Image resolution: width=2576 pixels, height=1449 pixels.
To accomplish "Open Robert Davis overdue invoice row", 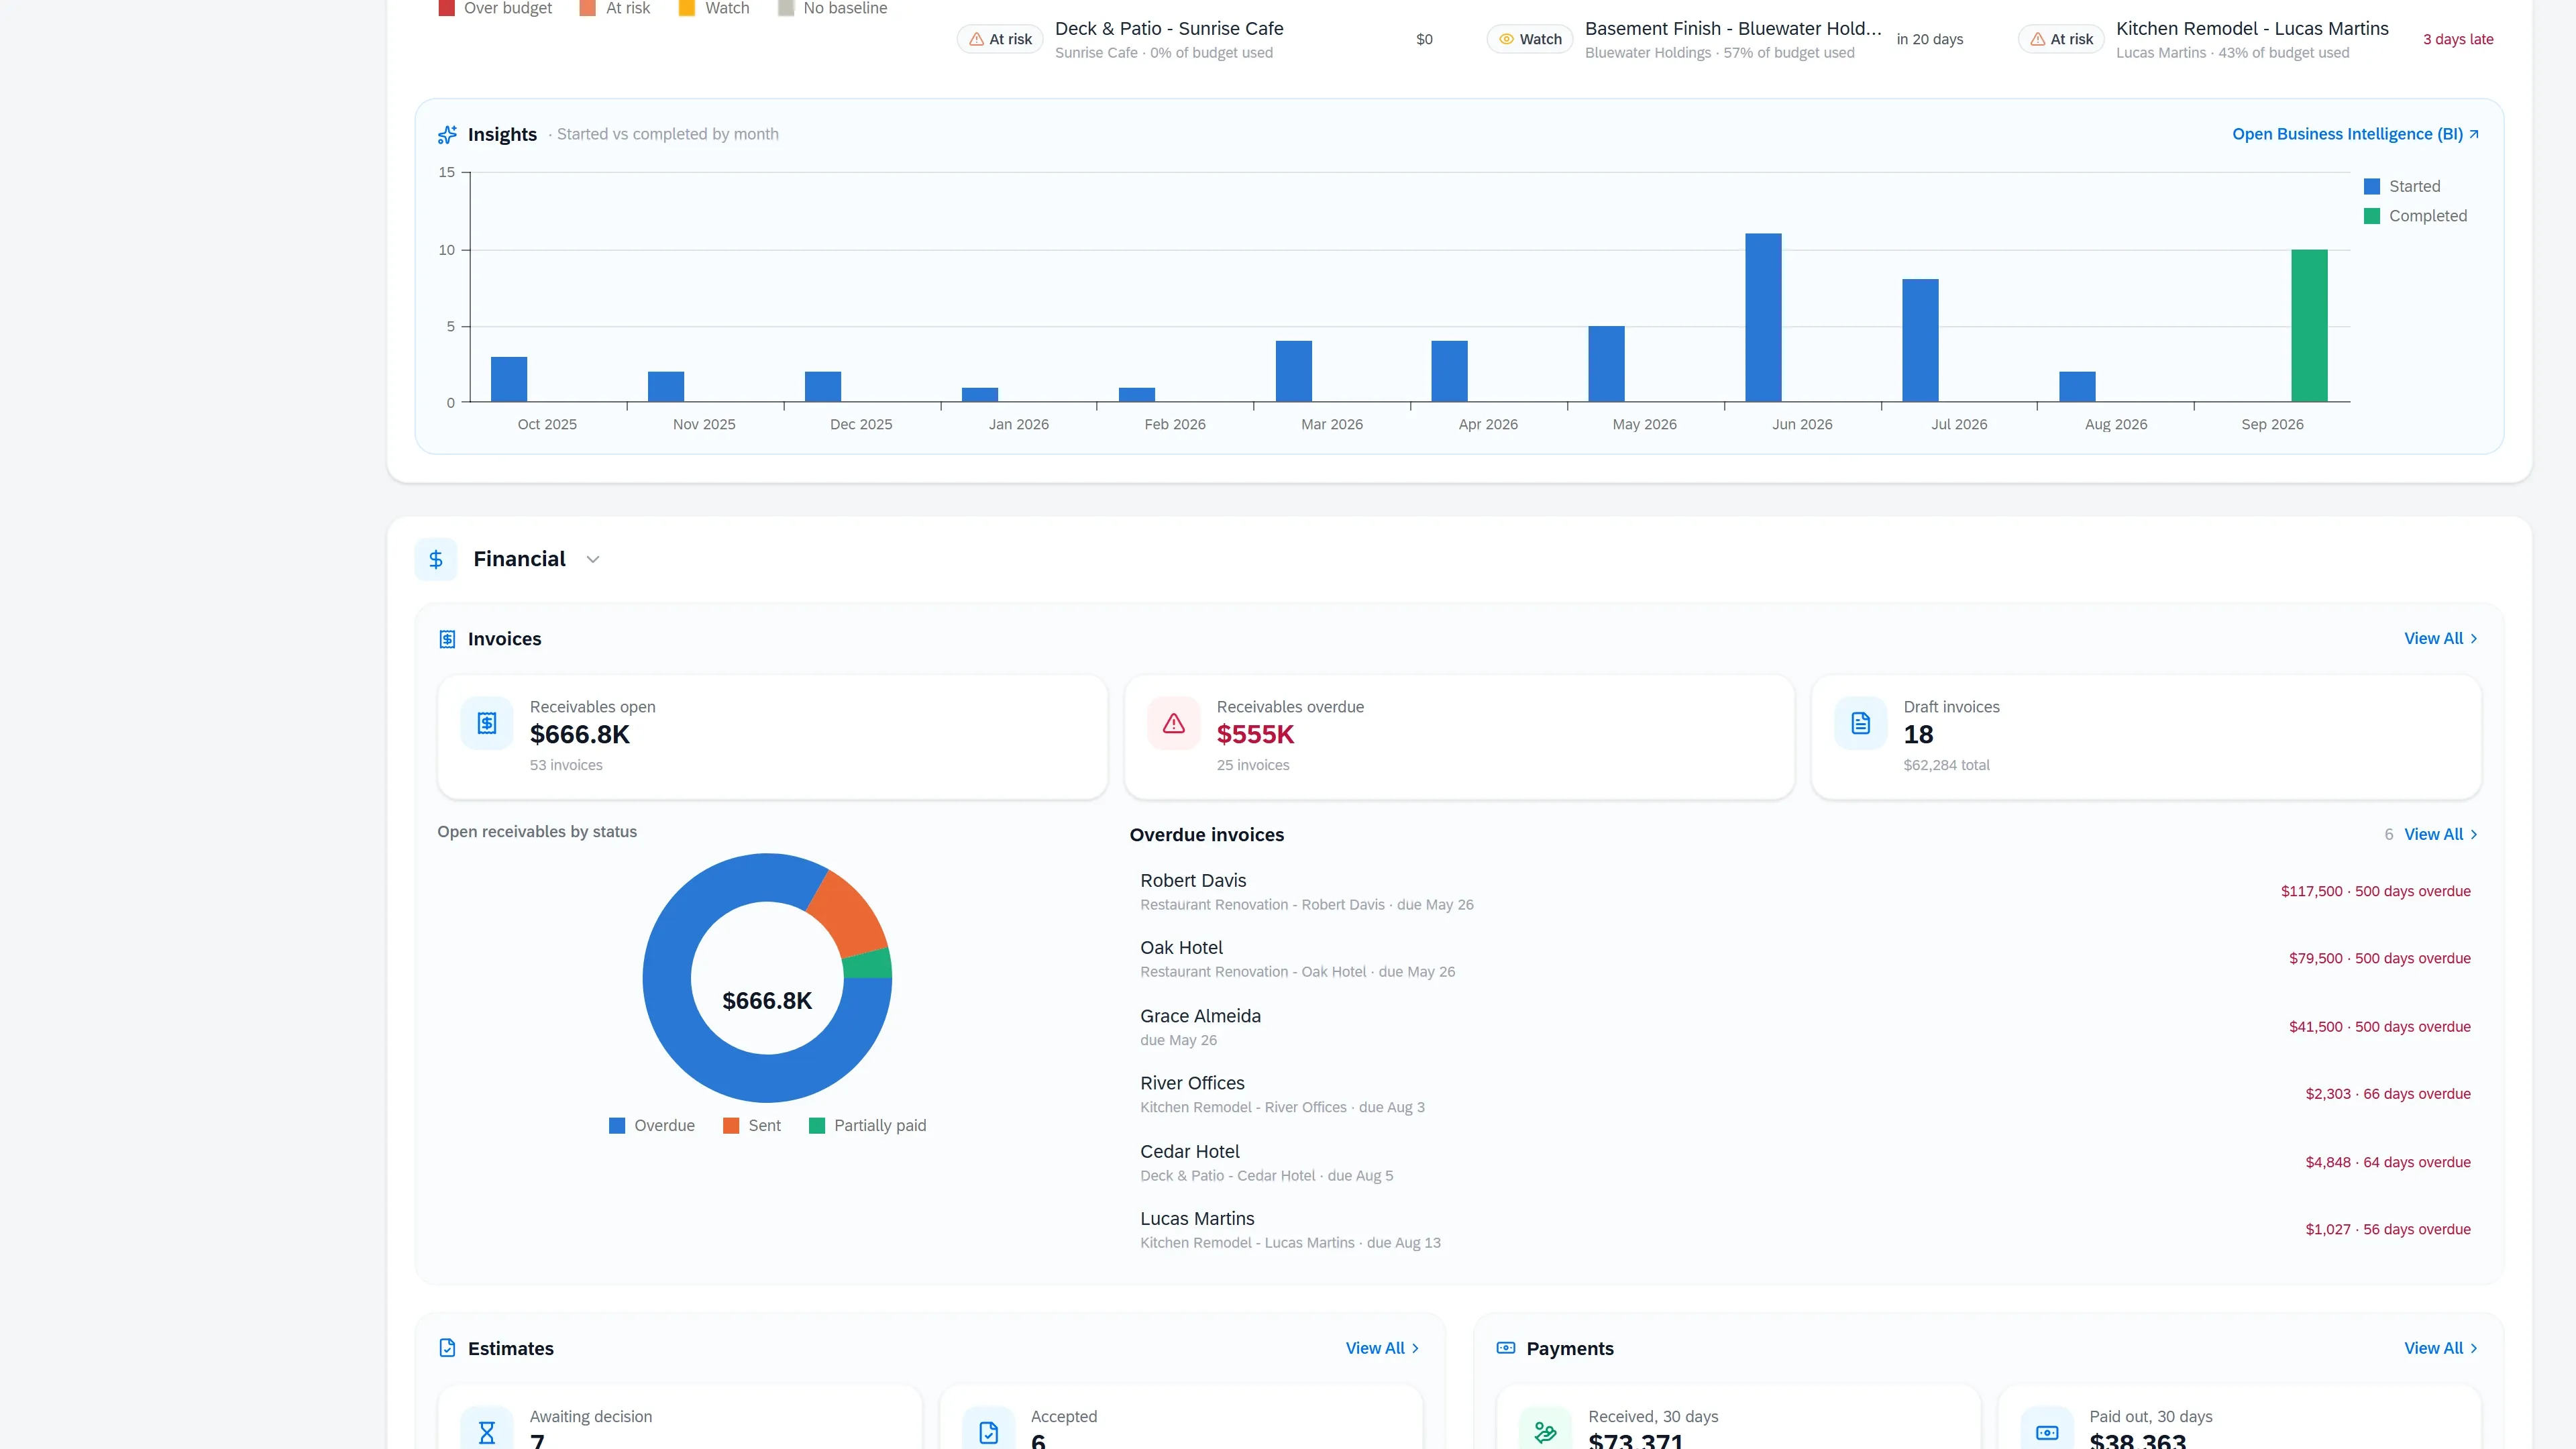I will point(1805,892).
